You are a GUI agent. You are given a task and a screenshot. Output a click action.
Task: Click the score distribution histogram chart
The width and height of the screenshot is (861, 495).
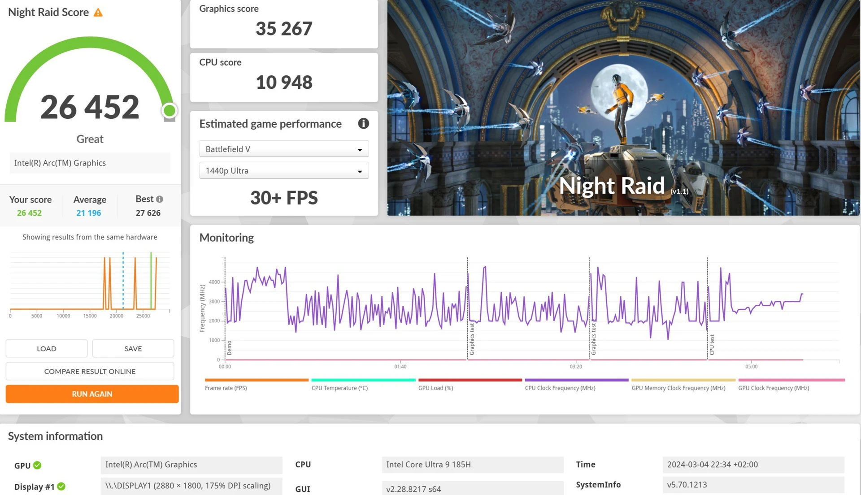90,284
